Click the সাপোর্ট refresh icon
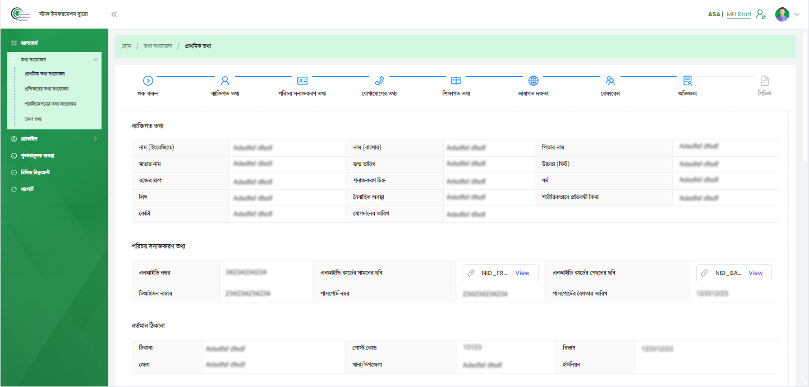 14,189
